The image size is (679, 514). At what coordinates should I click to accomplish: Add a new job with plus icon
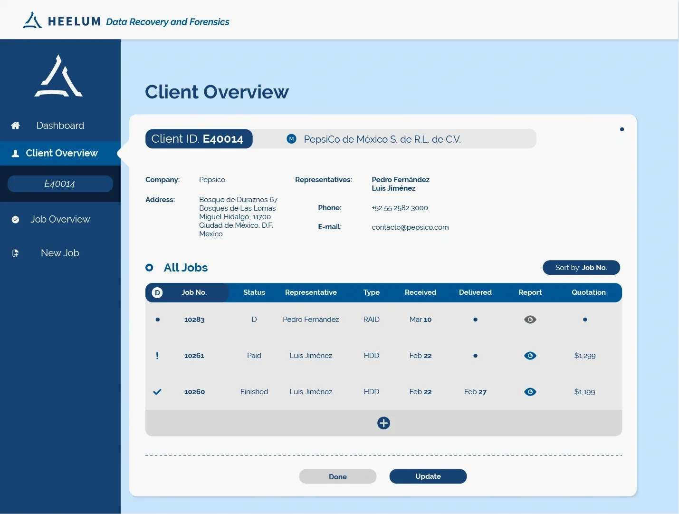click(383, 423)
